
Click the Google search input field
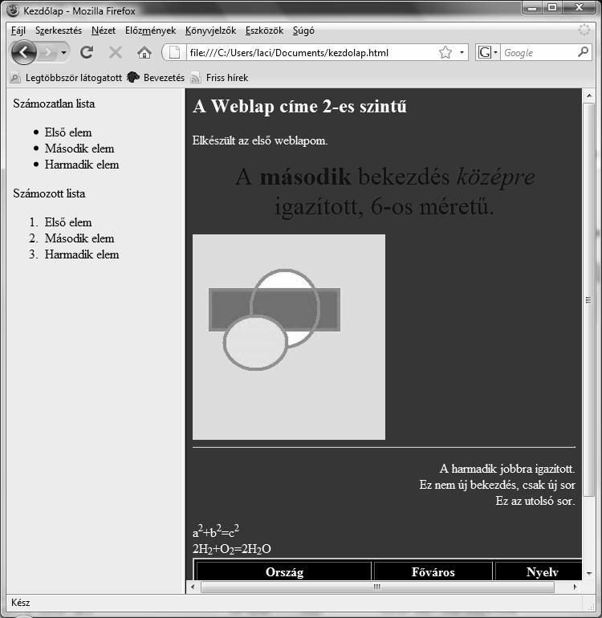(538, 52)
